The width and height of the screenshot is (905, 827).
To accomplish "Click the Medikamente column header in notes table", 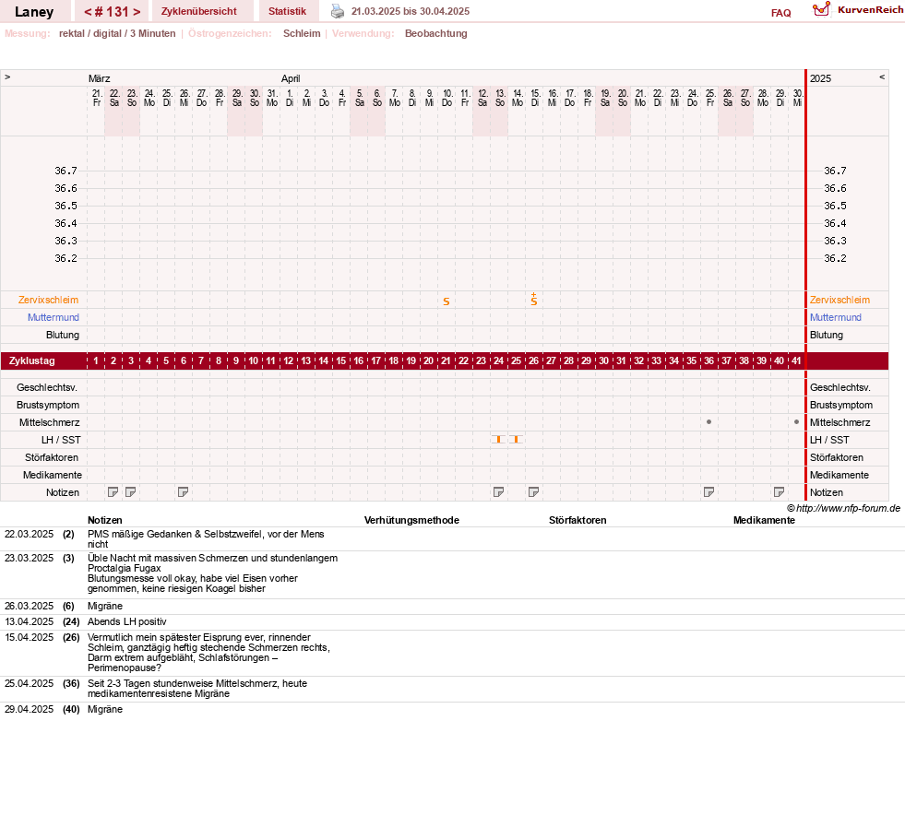I will click(764, 520).
